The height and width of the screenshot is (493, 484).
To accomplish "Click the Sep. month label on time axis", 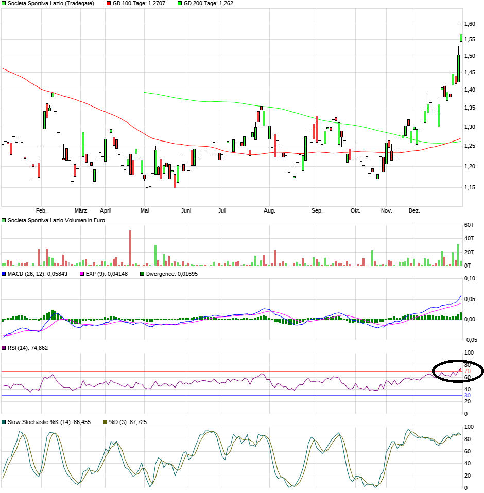I will tap(317, 210).
